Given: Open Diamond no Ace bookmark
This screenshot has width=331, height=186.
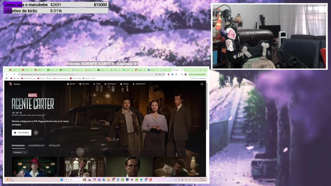Looking at the screenshot, I should pos(61,78).
